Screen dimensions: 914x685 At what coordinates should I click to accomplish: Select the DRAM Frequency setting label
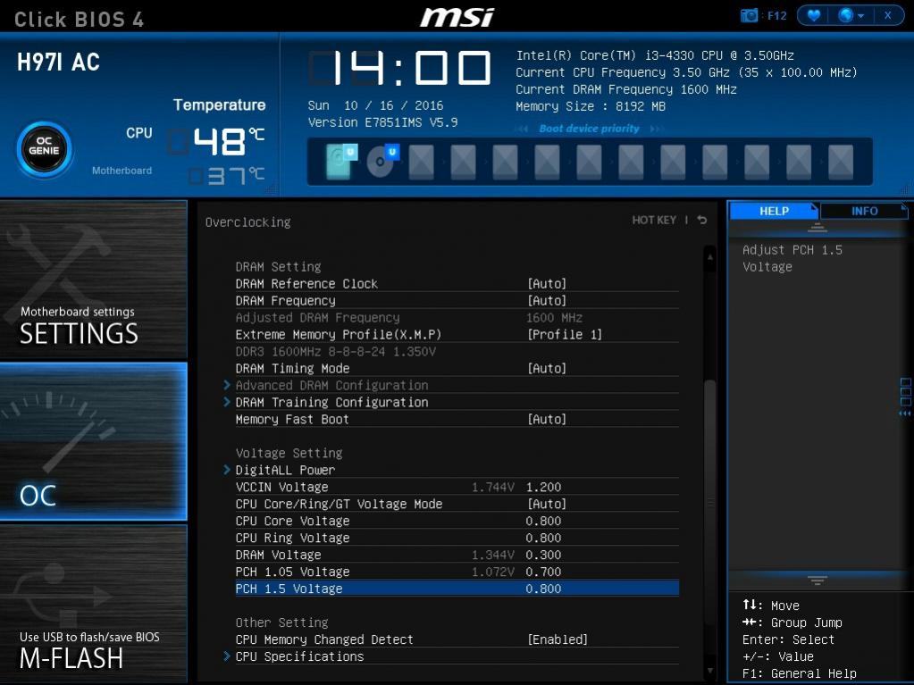(286, 301)
